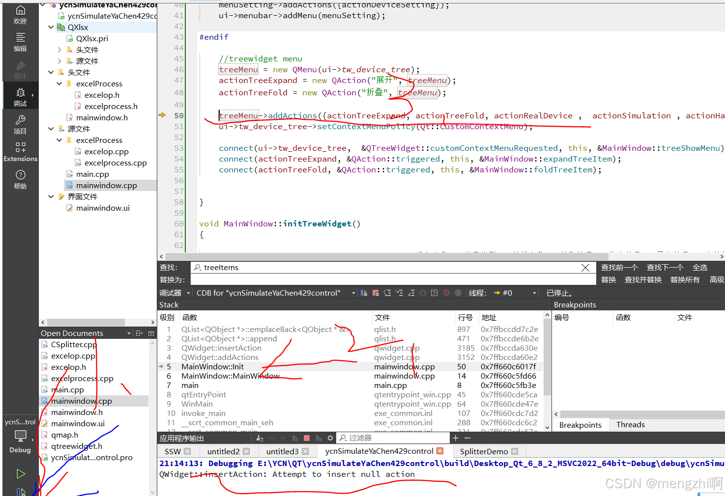Collapse excelProcess folder under 源文件
Image resolution: width=725 pixels, height=496 pixels.
click(x=59, y=140)
